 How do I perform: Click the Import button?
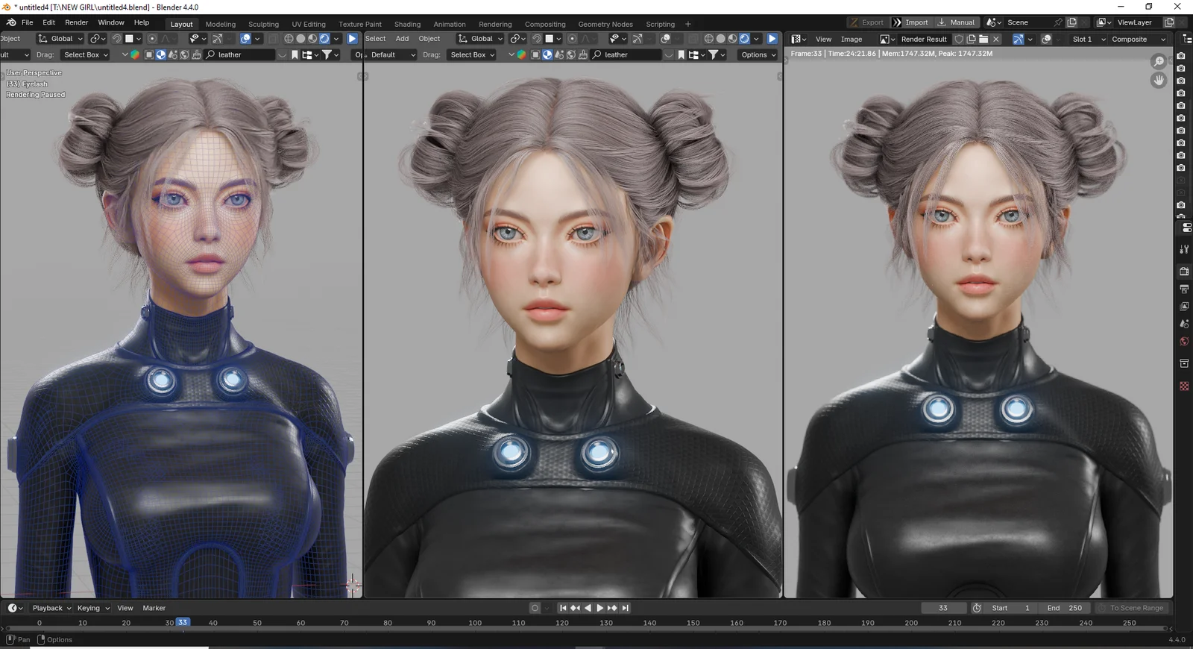pos(910,22)
